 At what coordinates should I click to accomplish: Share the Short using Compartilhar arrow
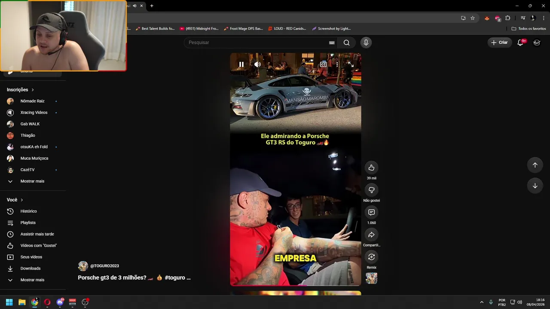371,235
